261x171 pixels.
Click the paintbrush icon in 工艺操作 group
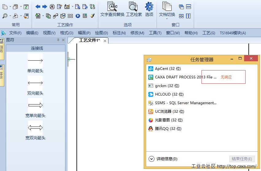coord(92,16)
